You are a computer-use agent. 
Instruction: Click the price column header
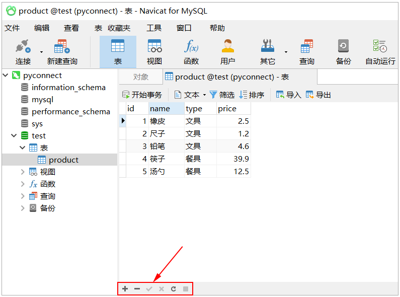tap(233, 108)
